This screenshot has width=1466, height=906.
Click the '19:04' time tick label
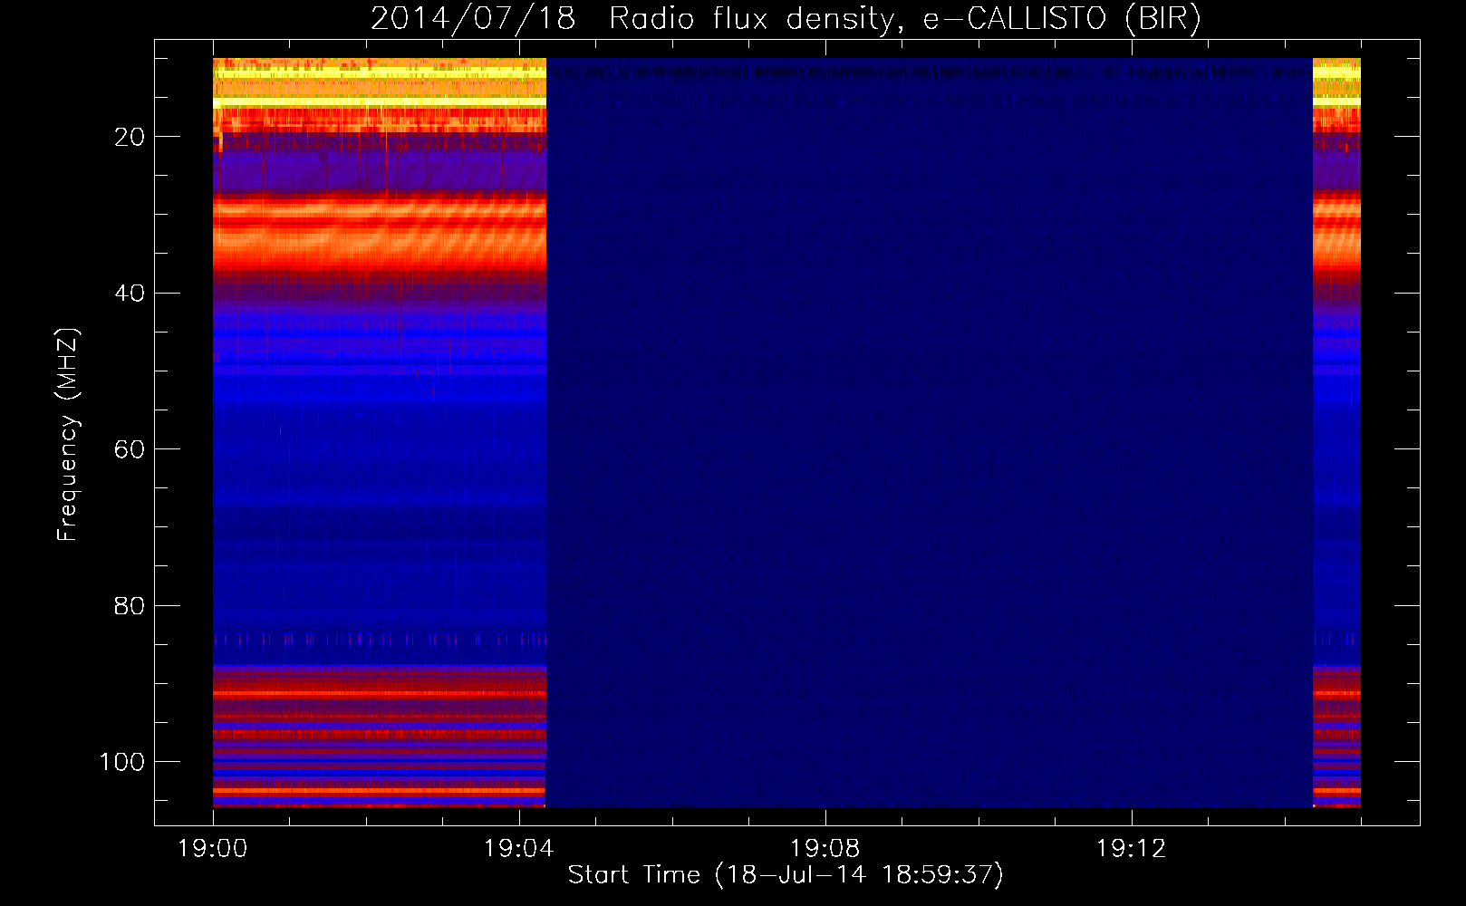click(x=518, y=849)
